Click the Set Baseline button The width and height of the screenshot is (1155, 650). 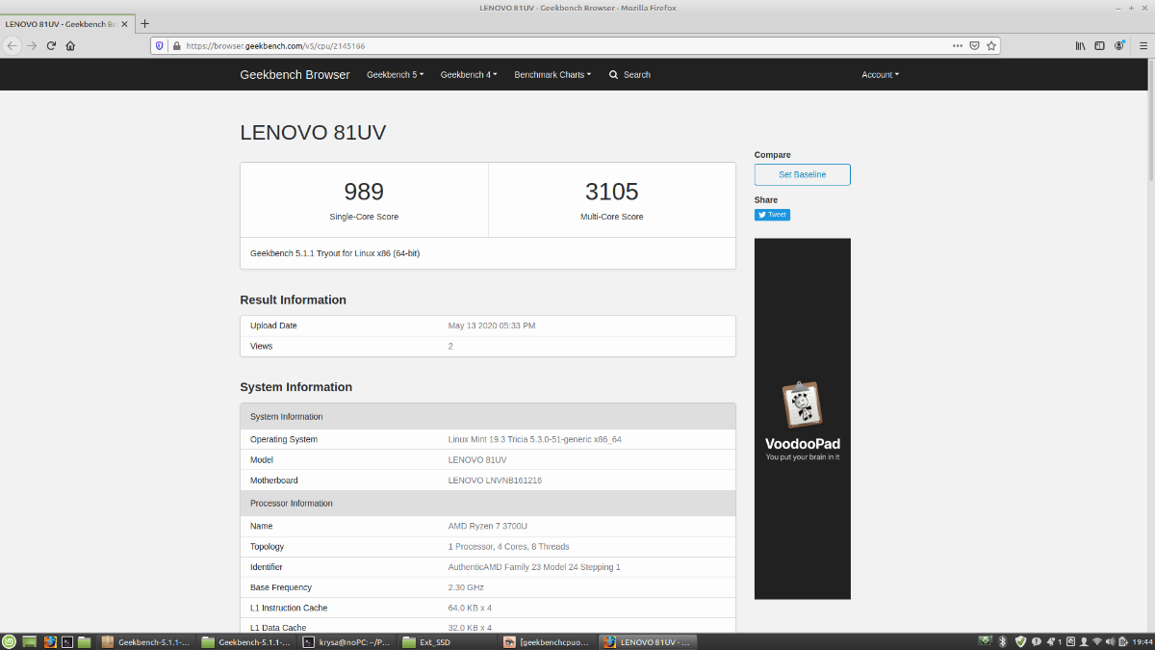[x=802, y=174]
